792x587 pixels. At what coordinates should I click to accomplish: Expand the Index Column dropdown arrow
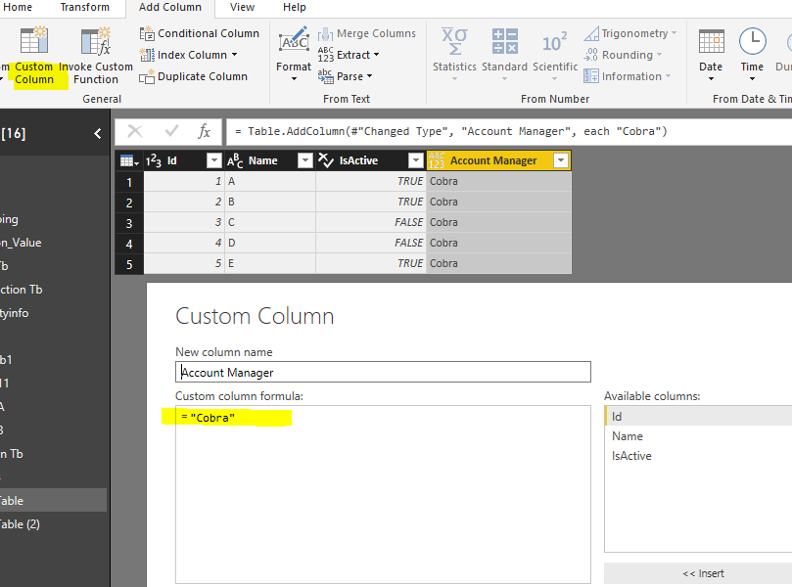click(234, 55)
